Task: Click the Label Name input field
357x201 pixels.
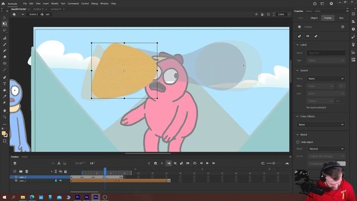Action: [326, 53]
